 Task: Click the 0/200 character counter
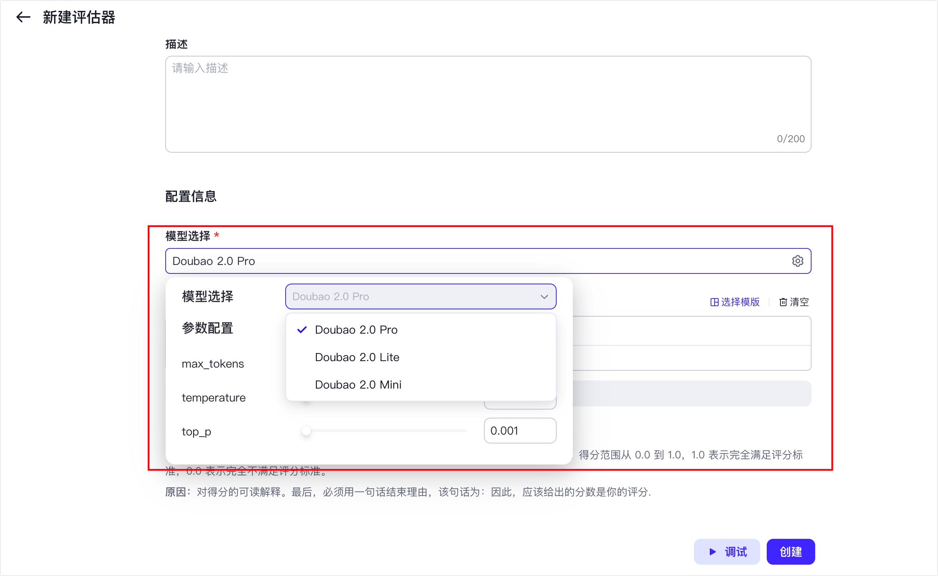(791, 139)
